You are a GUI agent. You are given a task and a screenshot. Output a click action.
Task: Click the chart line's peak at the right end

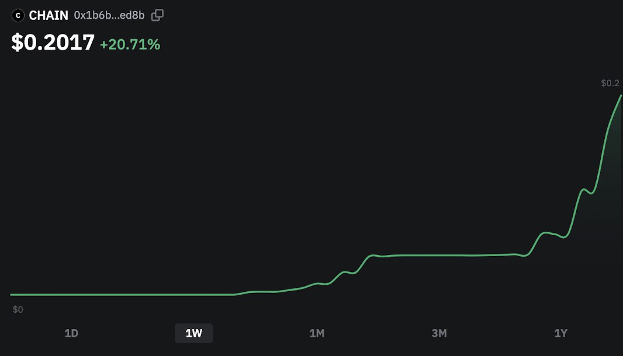(621, 96)
